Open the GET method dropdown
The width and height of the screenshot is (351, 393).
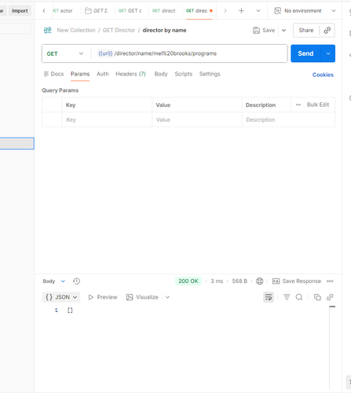65,53
